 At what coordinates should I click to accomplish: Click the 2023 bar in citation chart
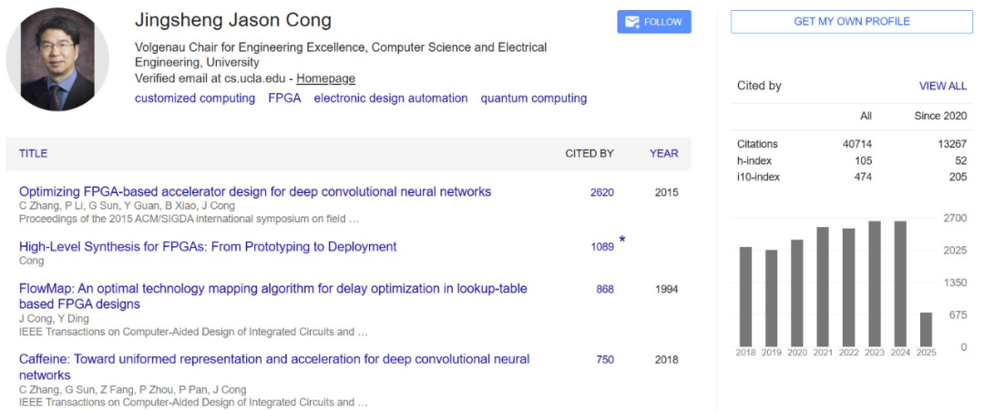pos(874,283)
